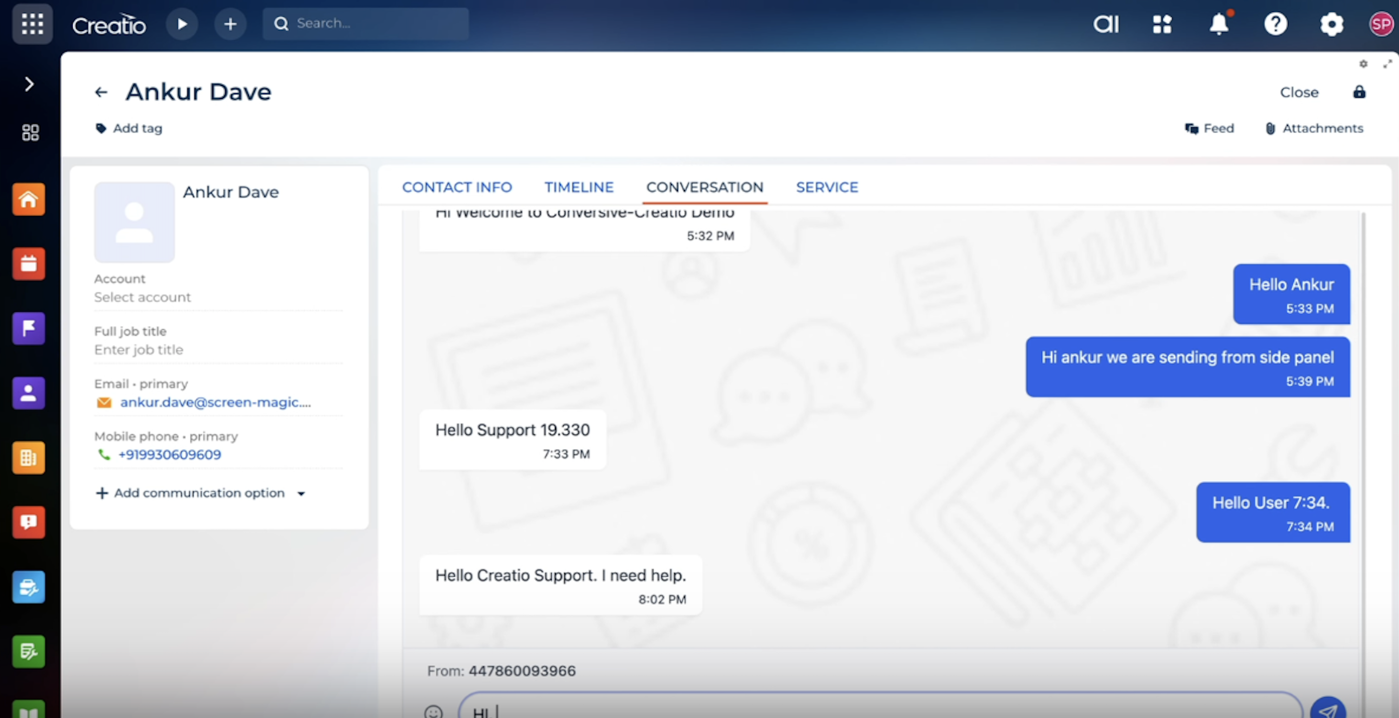Viewport: 1399px width, 718px height.
Task: Open the red chat alert section icon
Action: [29, 522]
